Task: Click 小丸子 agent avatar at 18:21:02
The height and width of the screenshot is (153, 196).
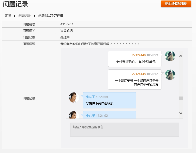Action: coord(74,115)
